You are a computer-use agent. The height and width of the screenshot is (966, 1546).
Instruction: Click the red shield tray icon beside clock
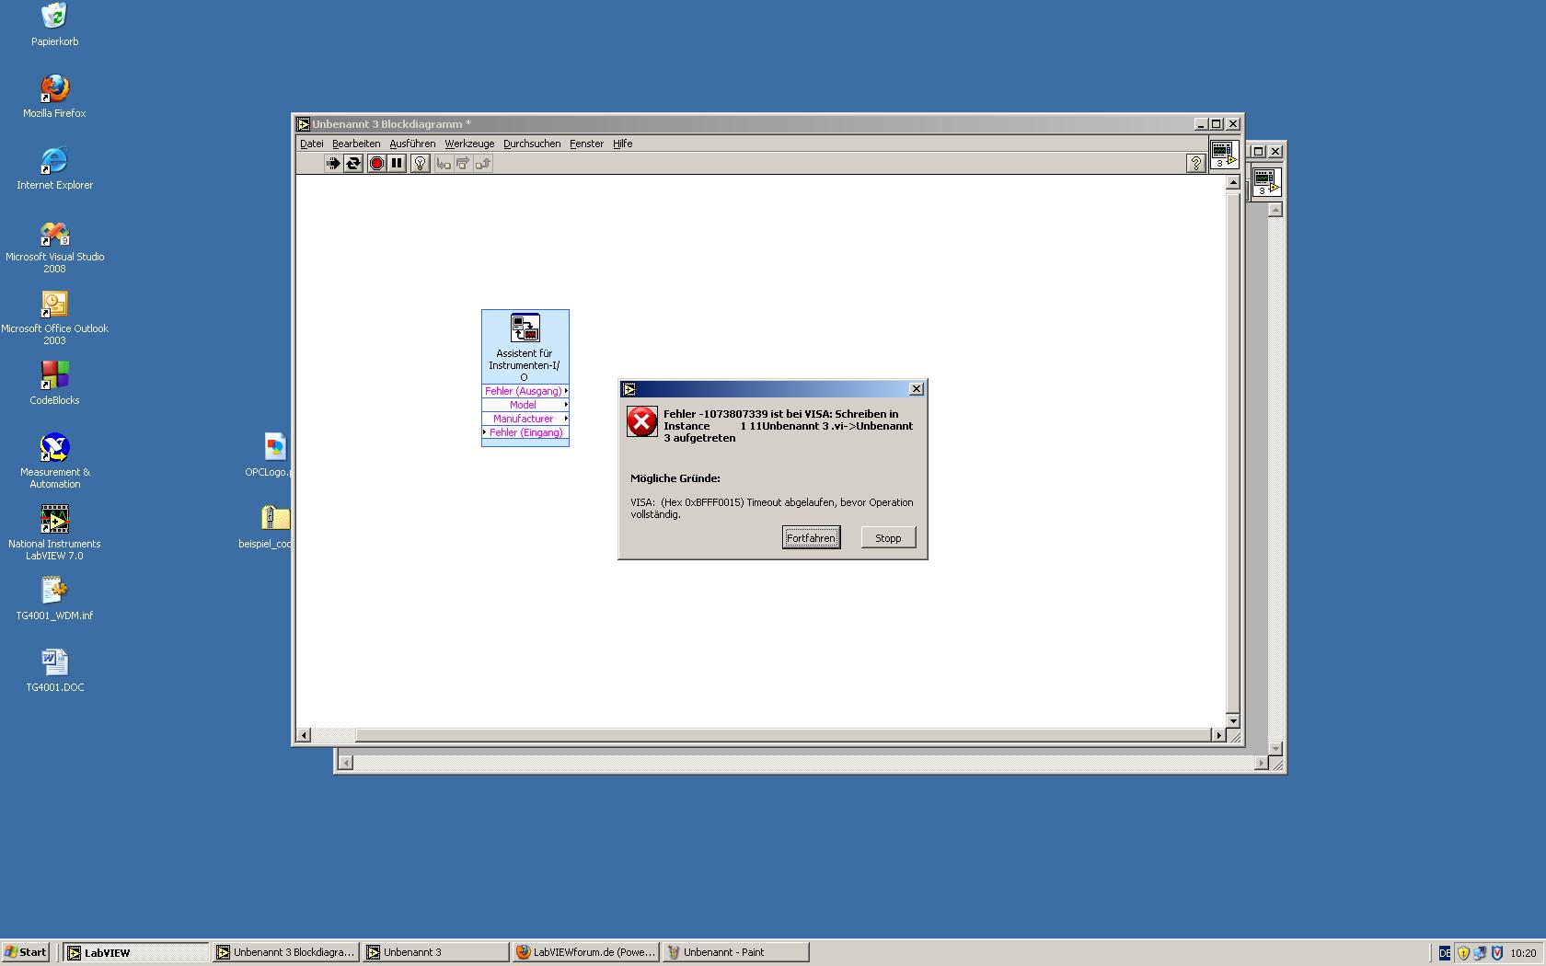[x=1497, y=953]
